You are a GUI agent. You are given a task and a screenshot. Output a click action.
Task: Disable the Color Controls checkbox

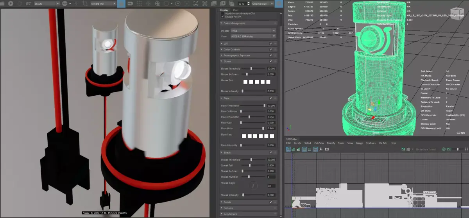[x=270, y=50]
